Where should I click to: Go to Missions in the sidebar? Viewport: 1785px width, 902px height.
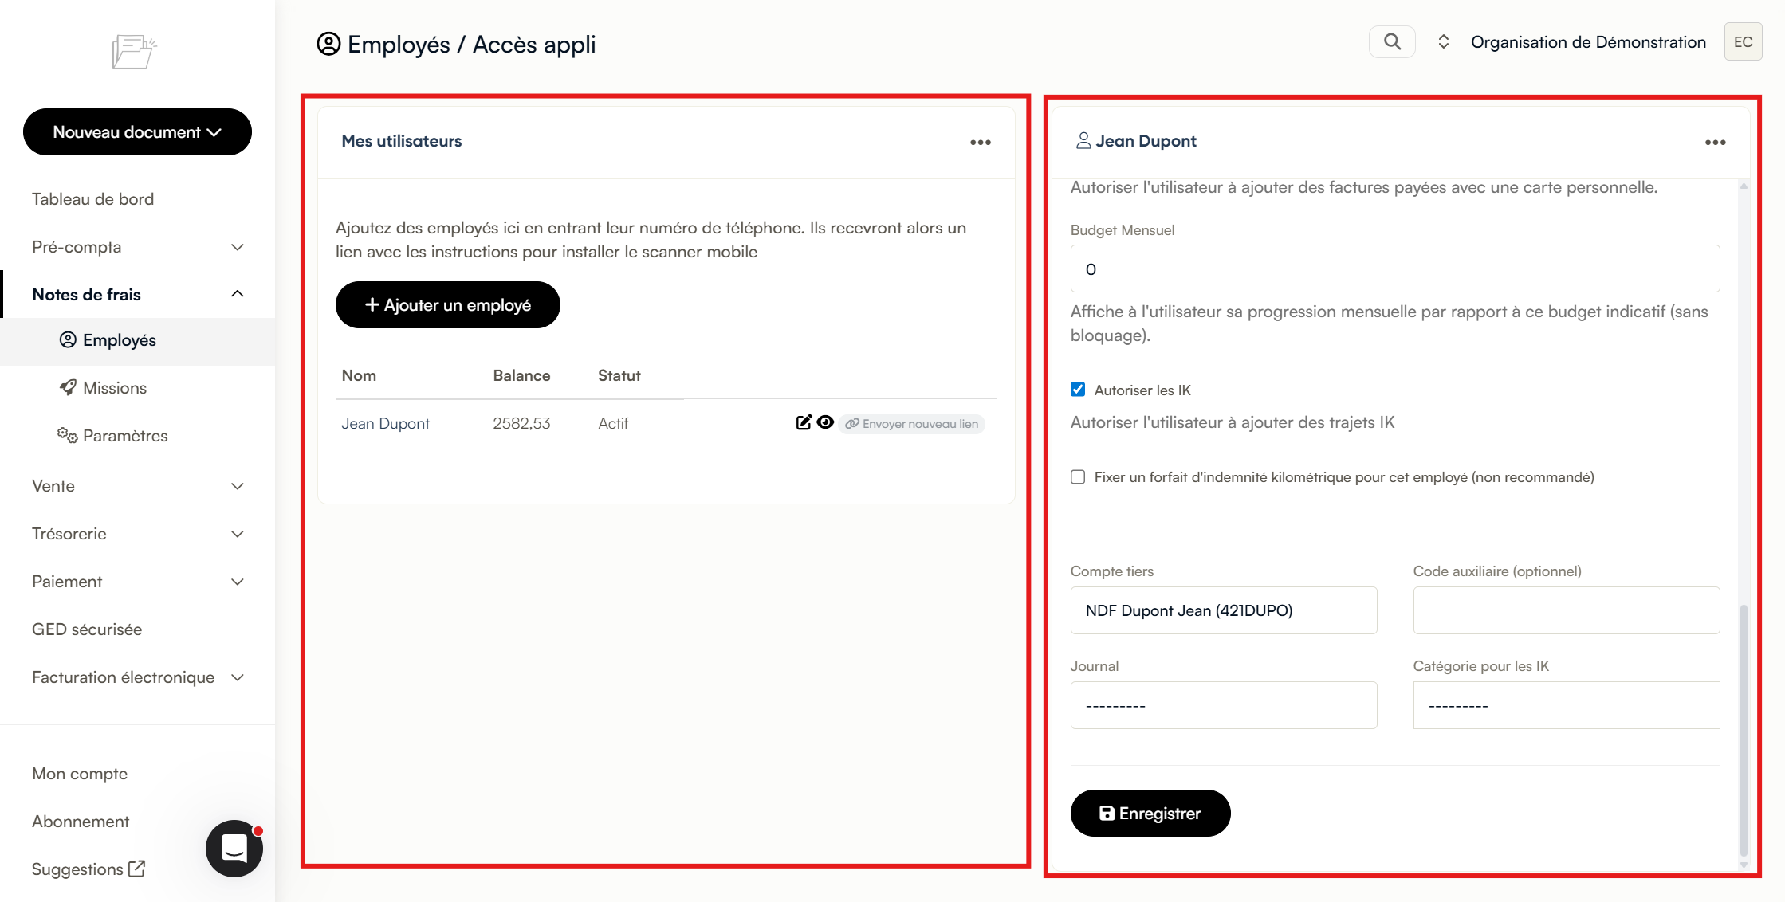pyautogui.click(x=115, y=388)
